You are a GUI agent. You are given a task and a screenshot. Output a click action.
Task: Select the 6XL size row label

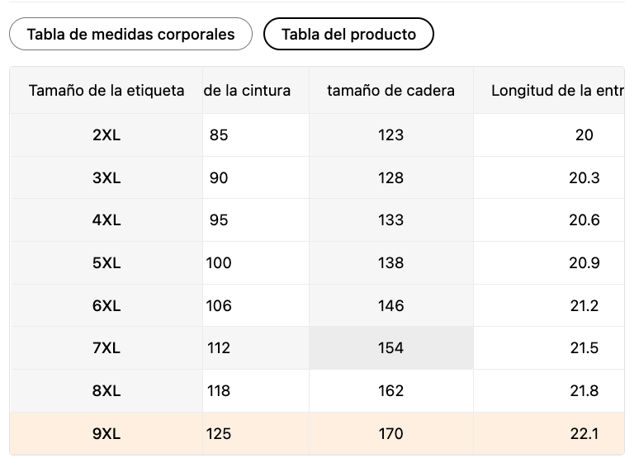(106, 306)
